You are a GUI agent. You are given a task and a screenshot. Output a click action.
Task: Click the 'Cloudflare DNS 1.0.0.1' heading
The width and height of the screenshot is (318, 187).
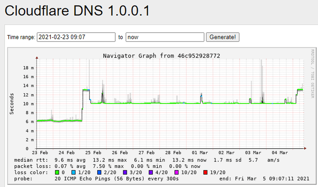[77, 11]
